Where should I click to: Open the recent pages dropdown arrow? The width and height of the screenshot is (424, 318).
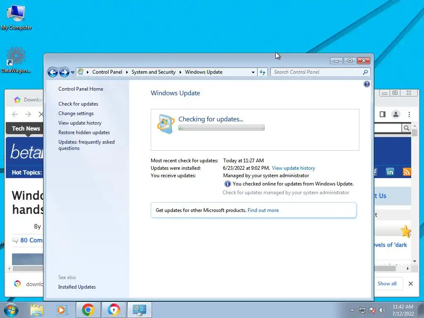72,72
